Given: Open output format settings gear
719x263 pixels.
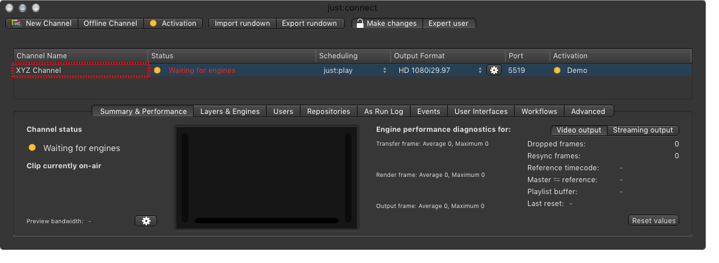Looking at the screenshot, I should [494, 70].
